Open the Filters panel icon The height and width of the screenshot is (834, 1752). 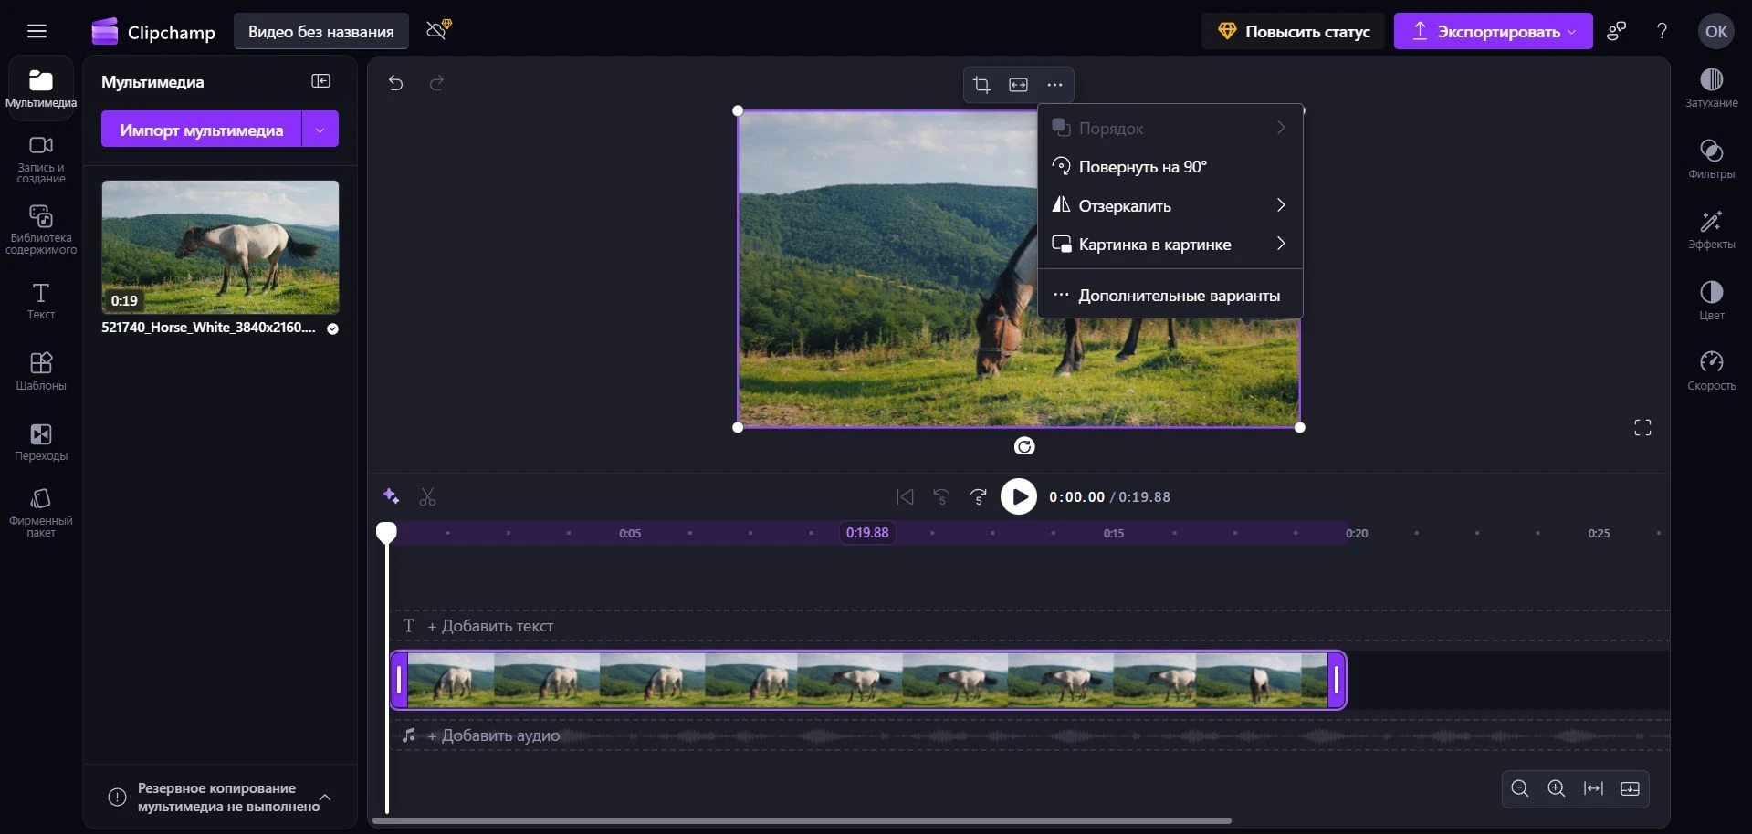pyautogui.click(x=1711, y=159)
